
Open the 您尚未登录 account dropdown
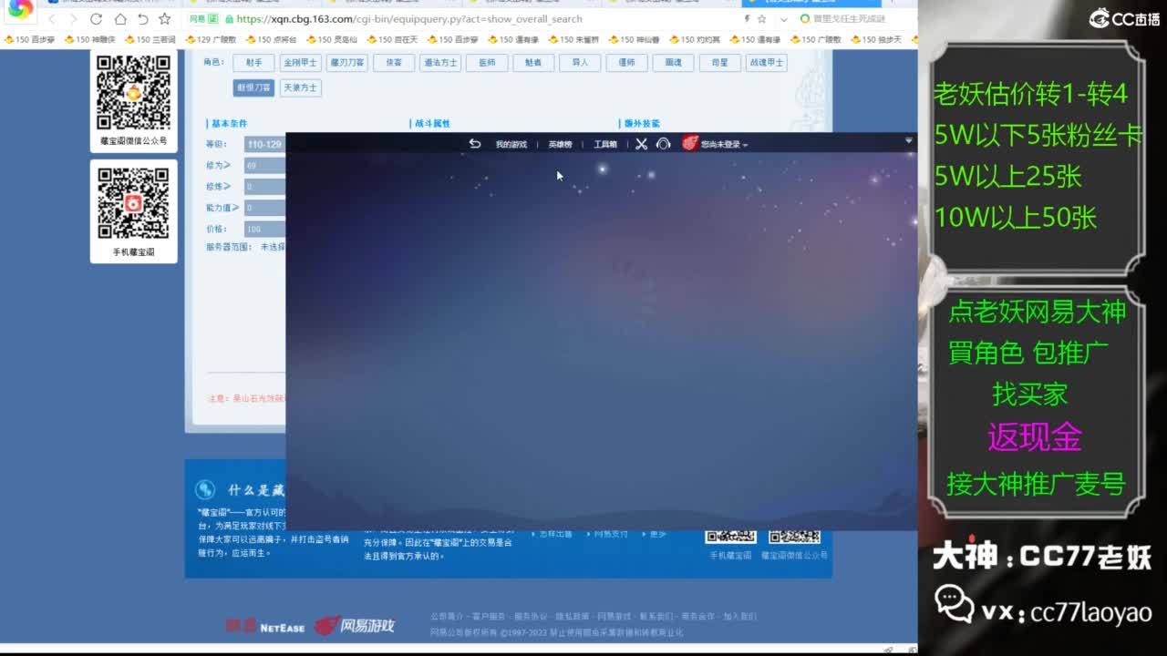click(720, 143)
